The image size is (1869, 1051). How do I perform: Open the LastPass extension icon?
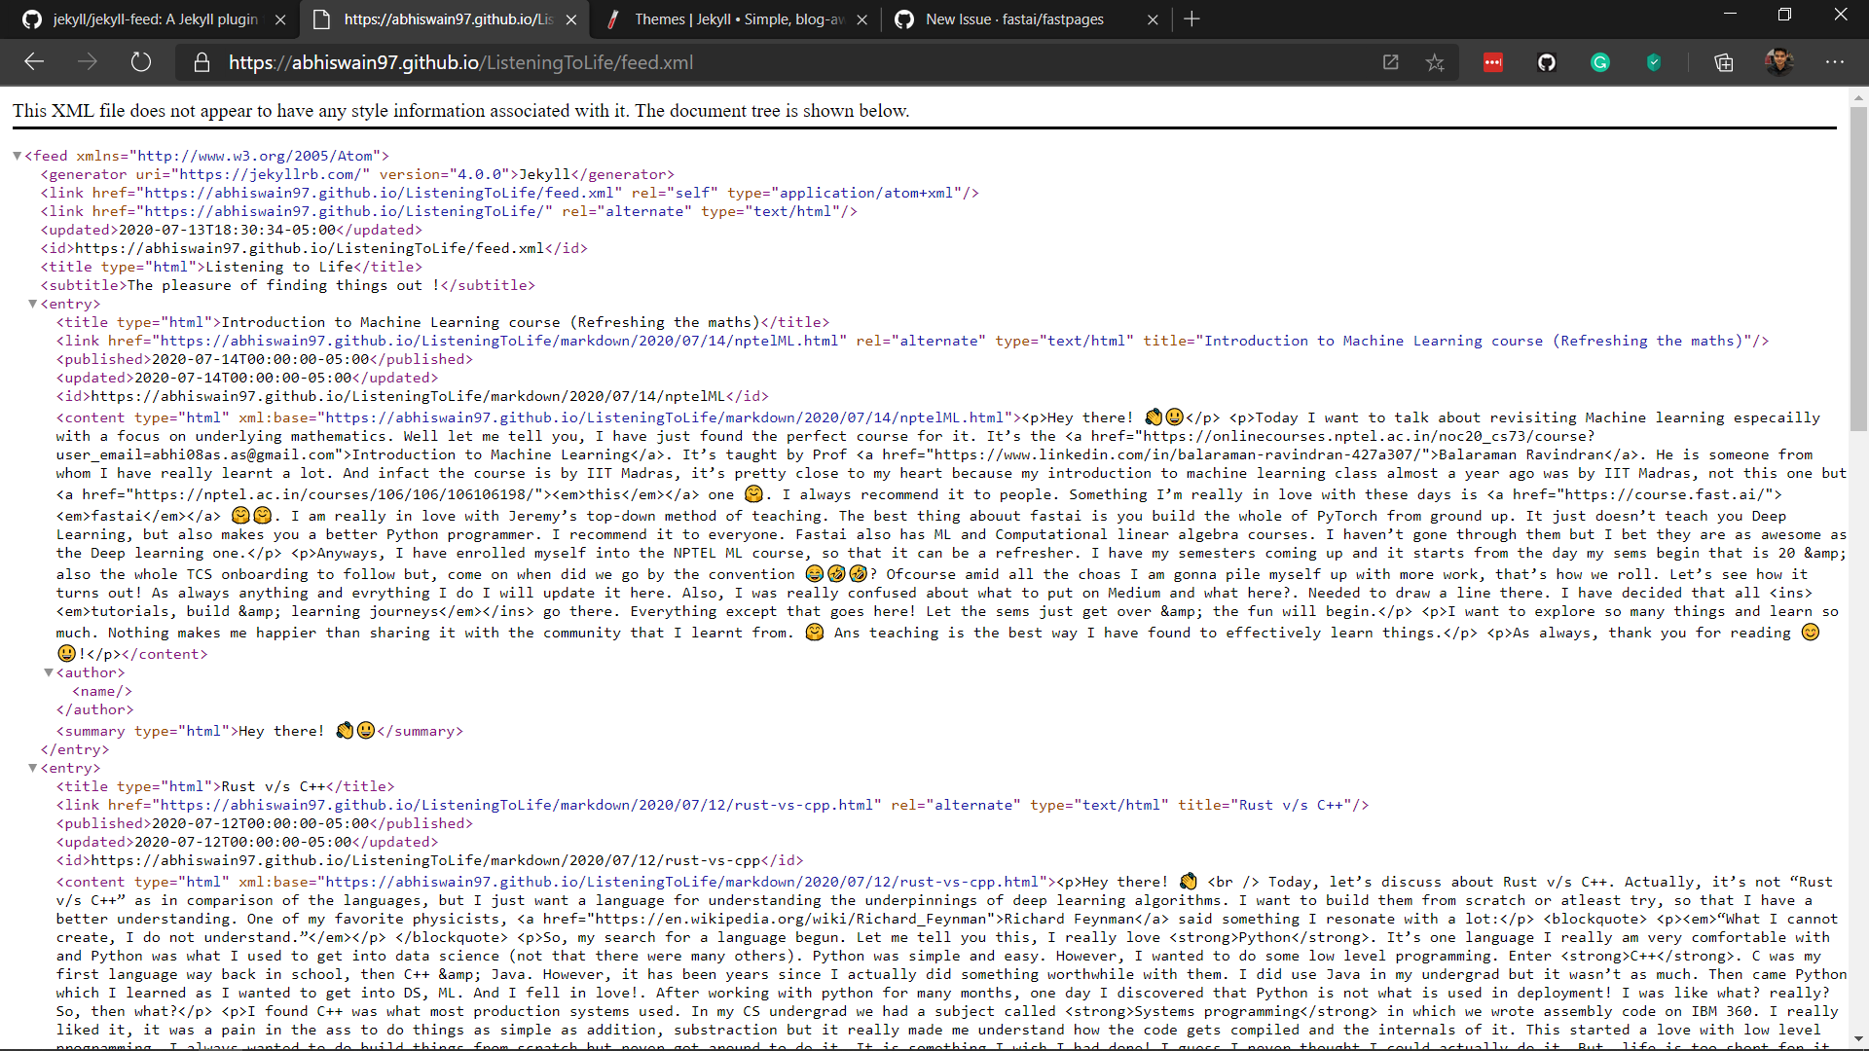point(1494,61)
